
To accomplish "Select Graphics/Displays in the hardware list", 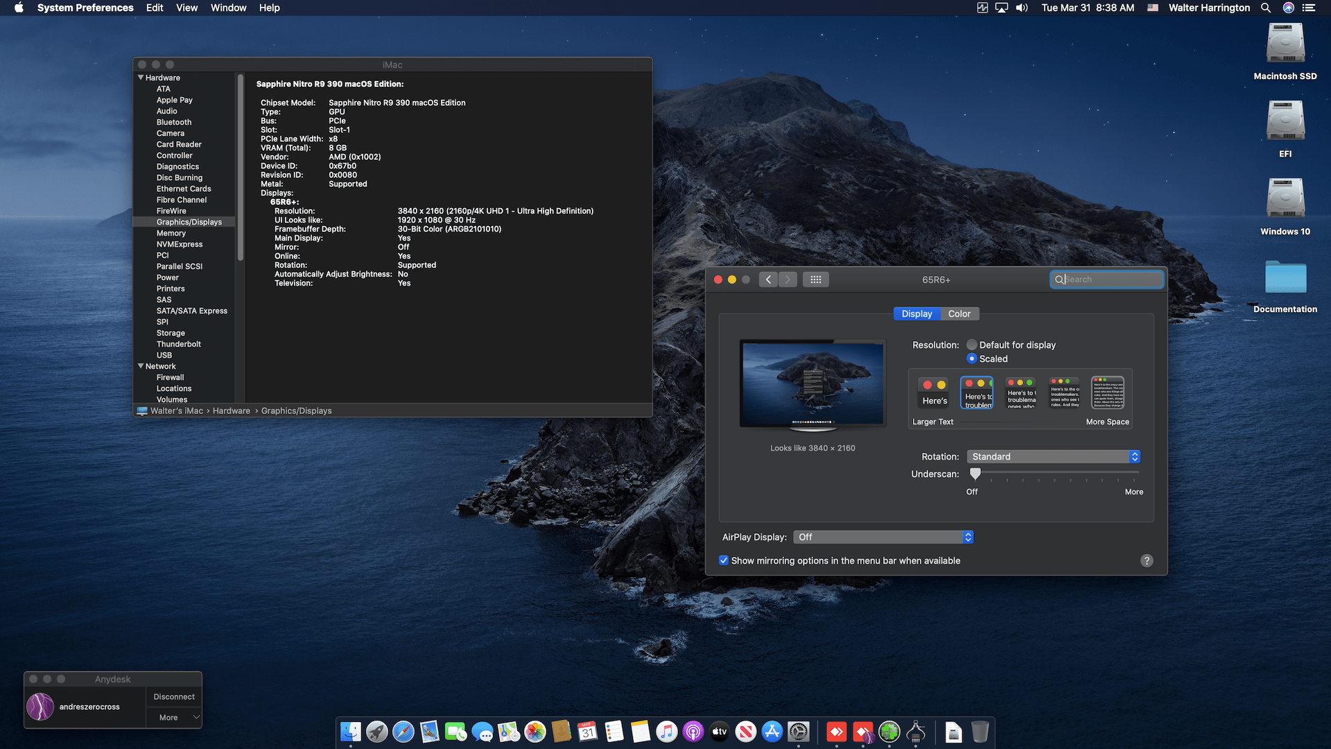I will (189, 222).
